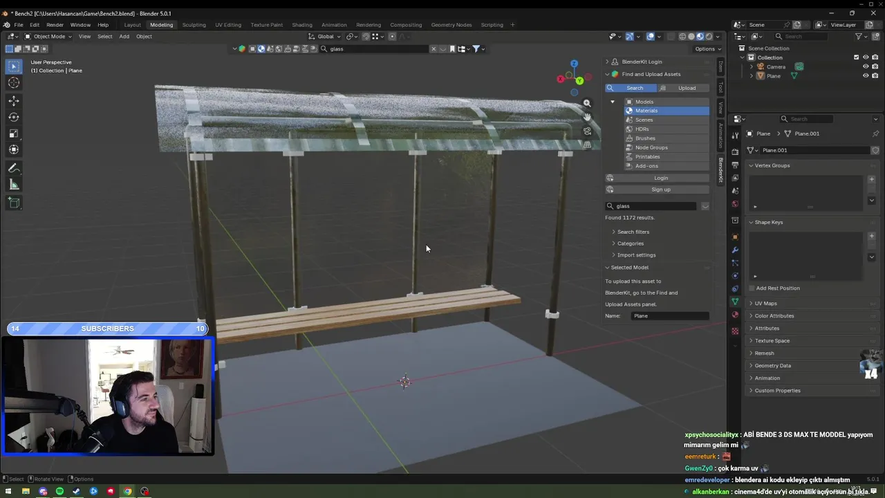
Task: Open the Modifiers wrench tab
Action: (x=735, y=250)
